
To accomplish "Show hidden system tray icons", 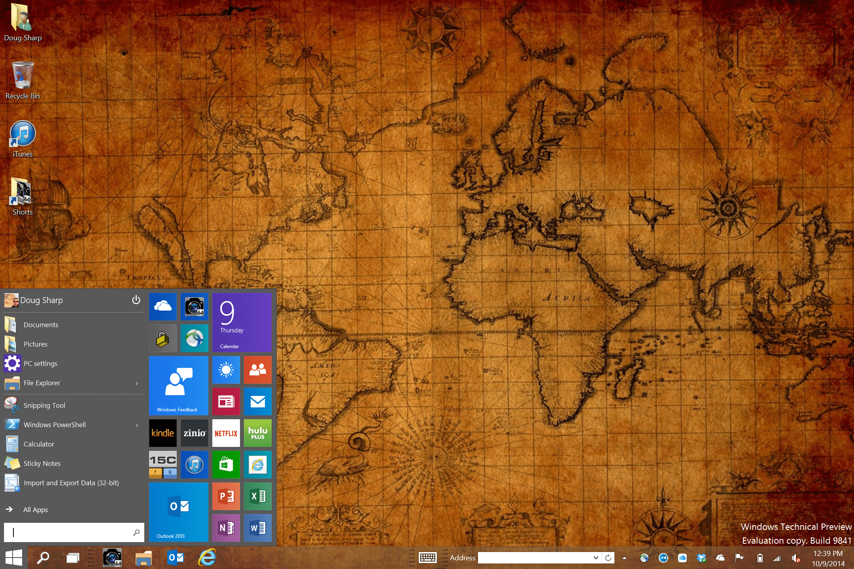I will (x=624, y=558).
